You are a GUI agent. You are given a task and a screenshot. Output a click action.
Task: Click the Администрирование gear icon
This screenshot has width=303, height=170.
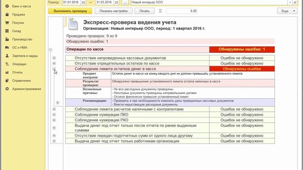tap(7, 89)
